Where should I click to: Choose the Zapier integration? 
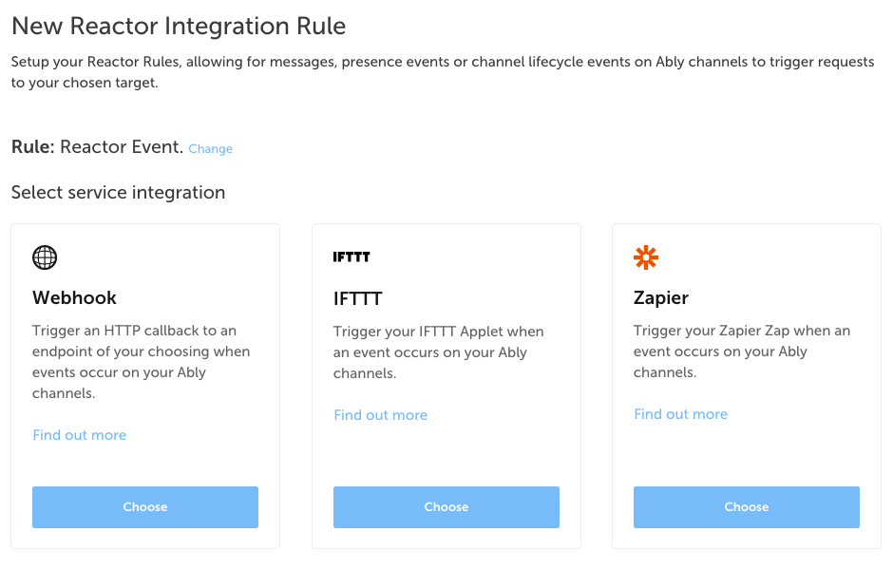click(746, 506)
